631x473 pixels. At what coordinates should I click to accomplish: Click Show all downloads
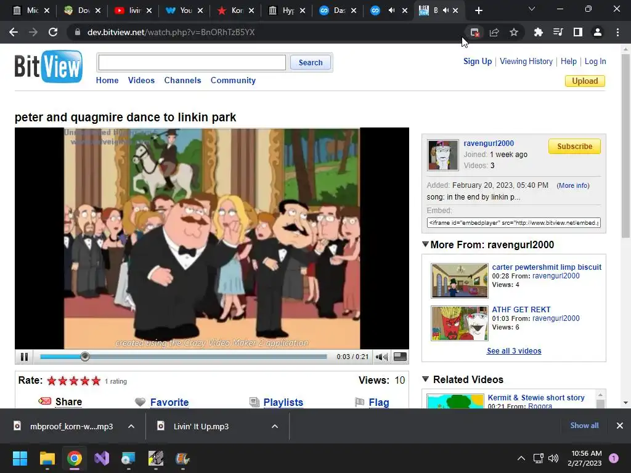(584, 426)
